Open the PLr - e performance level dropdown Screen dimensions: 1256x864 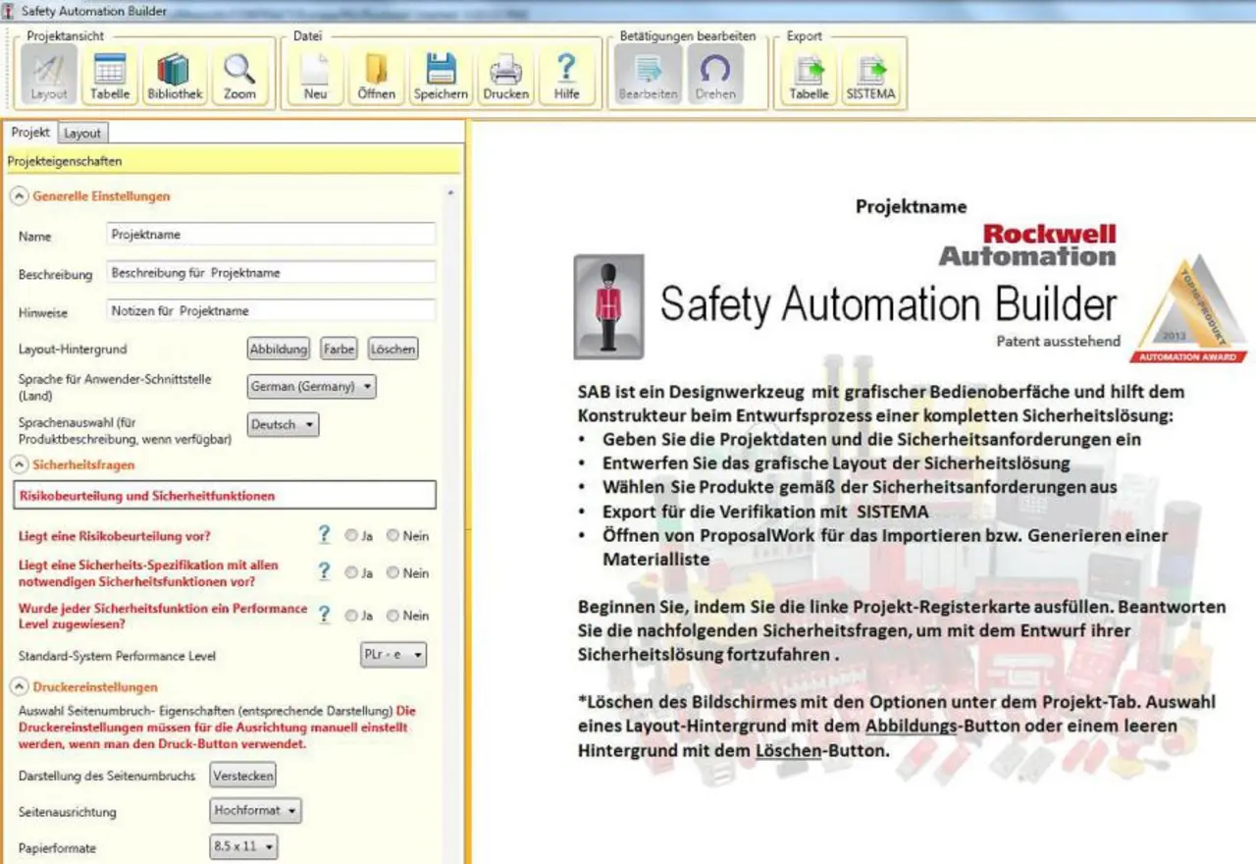pyautogui.click(x=393, y=655)
